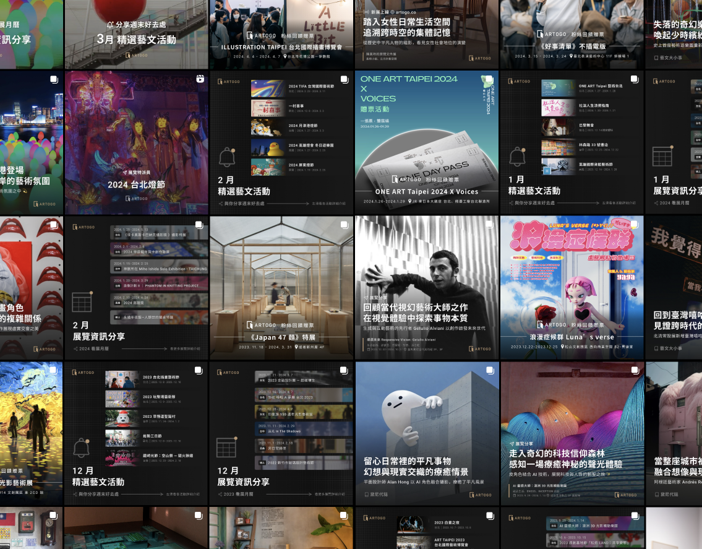Open the wall clock and flag post
Image resolution: width=702 pixels, height=549 pixels.
[32, 528]
